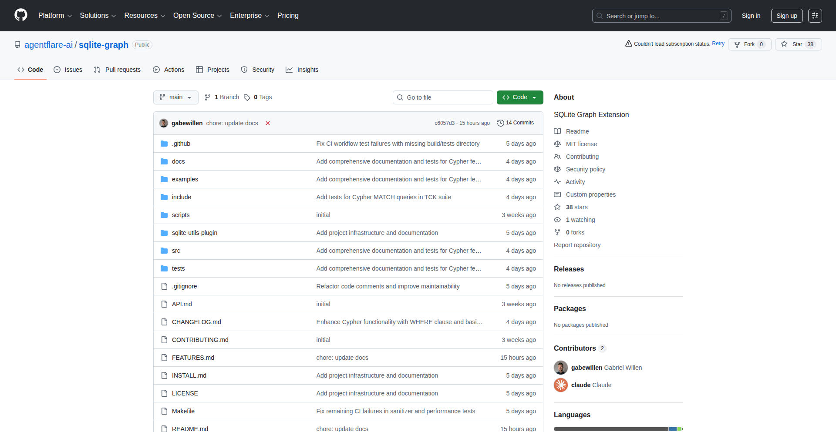Focus the Go to file input
Viewport: 836px width, 432px height.
443,97
